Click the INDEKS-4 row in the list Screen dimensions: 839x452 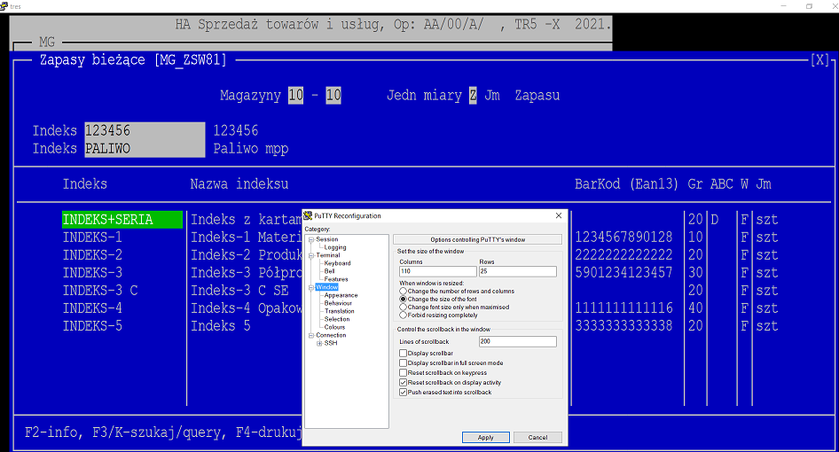(92, 308)
